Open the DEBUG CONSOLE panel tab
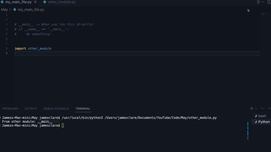Image resolution: width=271 pixels, height=152 pixels. pos(56,109)
